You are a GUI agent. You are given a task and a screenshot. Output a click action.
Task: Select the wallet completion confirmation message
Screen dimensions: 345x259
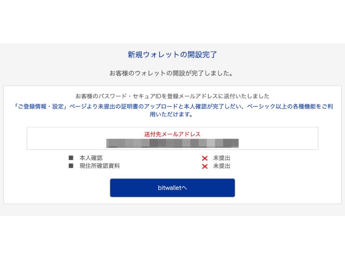[172, 72]
